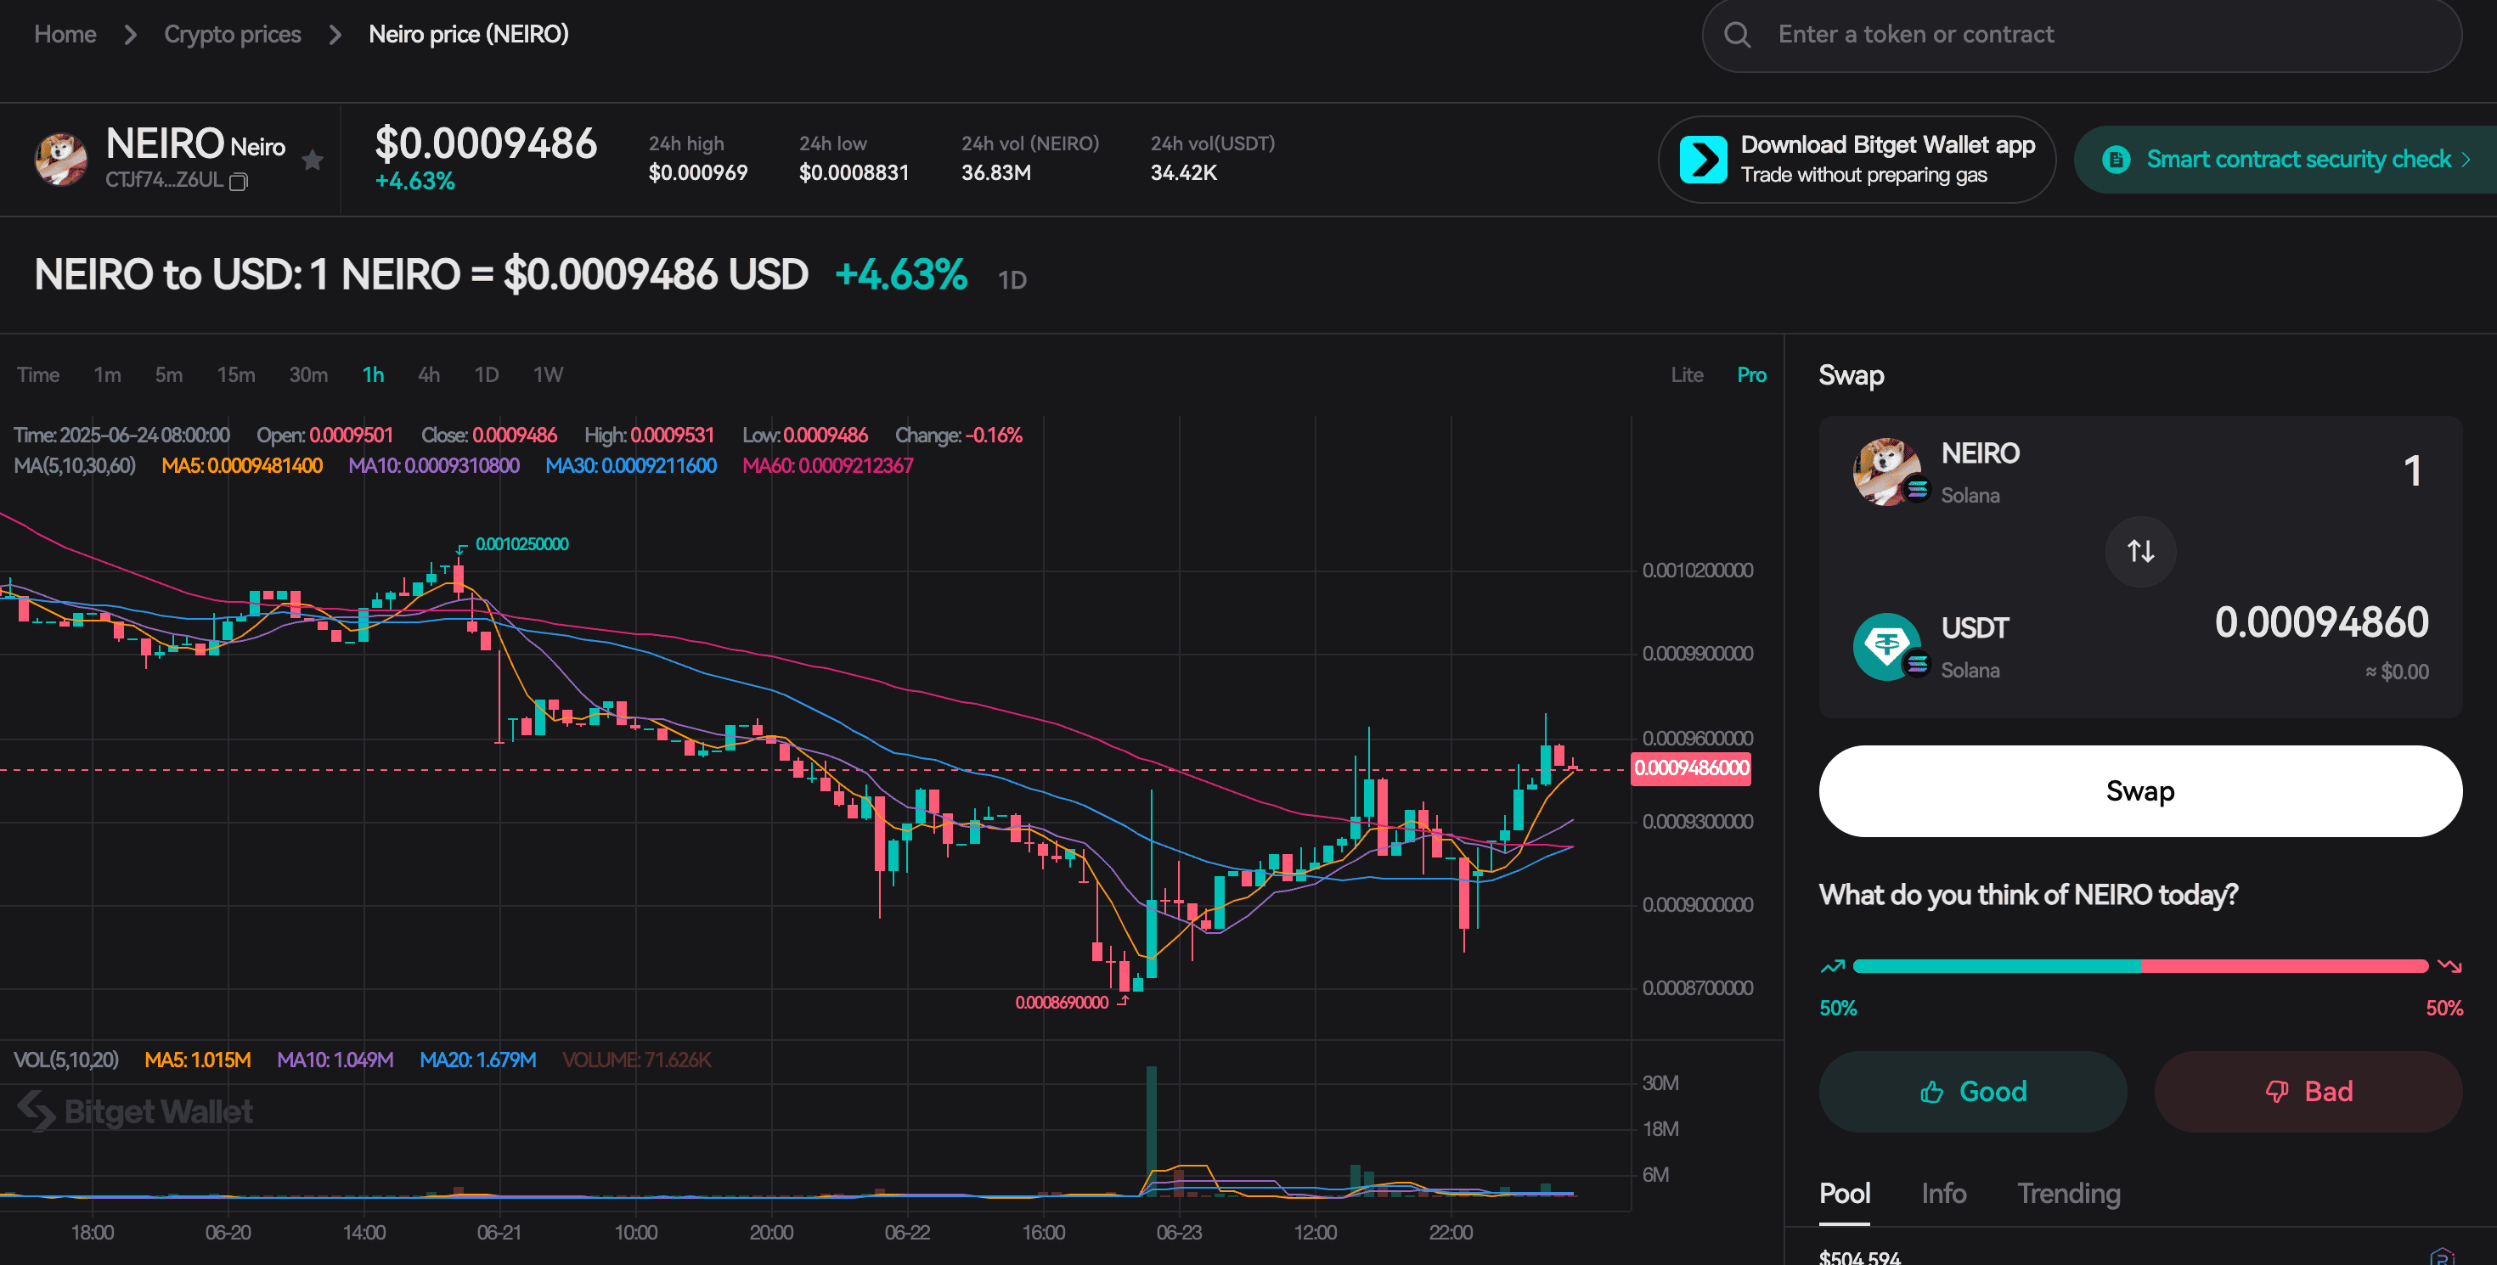Click the NEIRO token avatar in Swap panel
Image resolution: width=2497 pixels, height=1265 pixels.
coord(1886,472)
